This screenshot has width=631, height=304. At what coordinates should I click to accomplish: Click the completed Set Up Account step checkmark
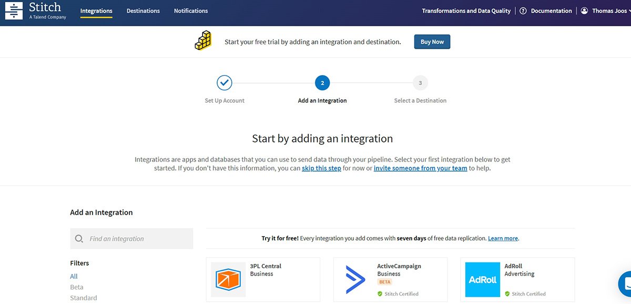(225, 83)
